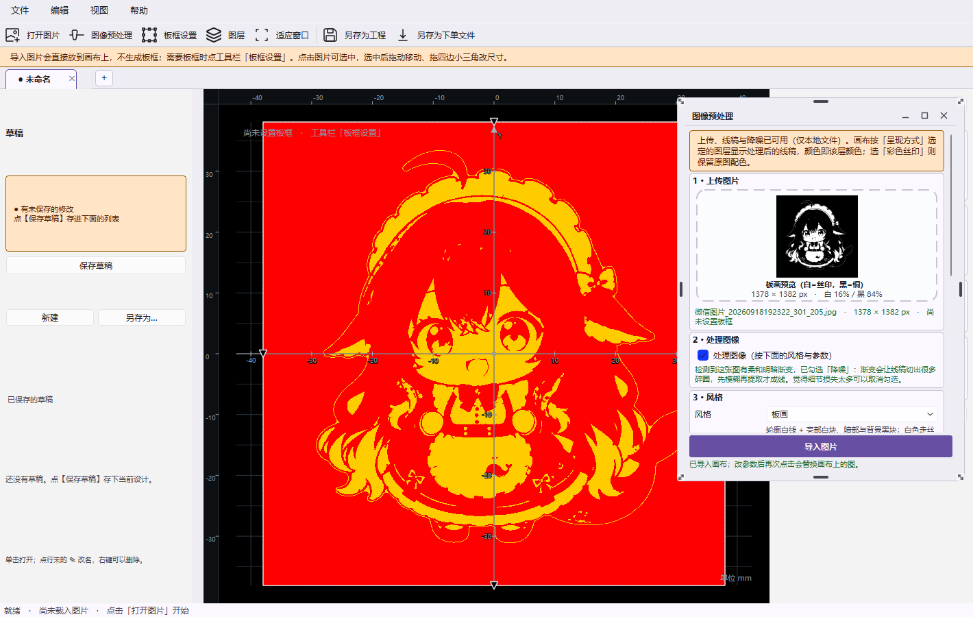The height and width of the screenshot is (617, 973).
Task: Close the 未命名 document tab
Action: tap(72, 79)
